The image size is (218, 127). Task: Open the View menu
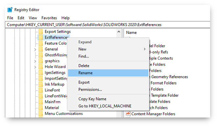(x=33, y=18)
